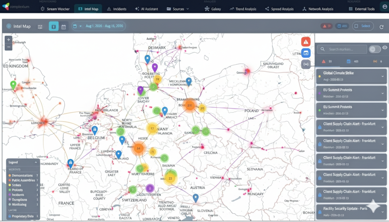
Task: Click the red alert triangle map button
Action: pyautogui.click(x=306, y=42)
